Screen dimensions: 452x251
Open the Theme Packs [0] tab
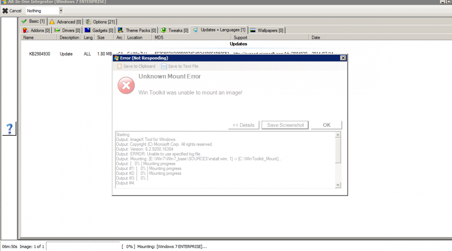point(137,30)
